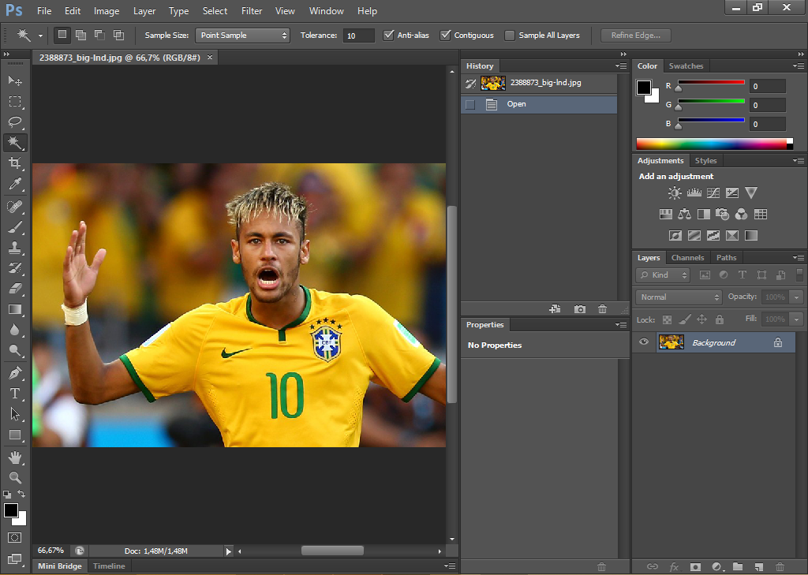Select the Hand tool
Image resolution: width=808 pixels, height=575 pixels.
point(16,456)
